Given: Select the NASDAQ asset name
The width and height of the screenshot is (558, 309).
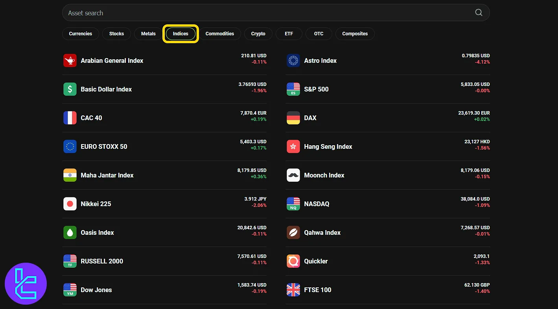Looking at the screenshot, I should coord(317,204).
